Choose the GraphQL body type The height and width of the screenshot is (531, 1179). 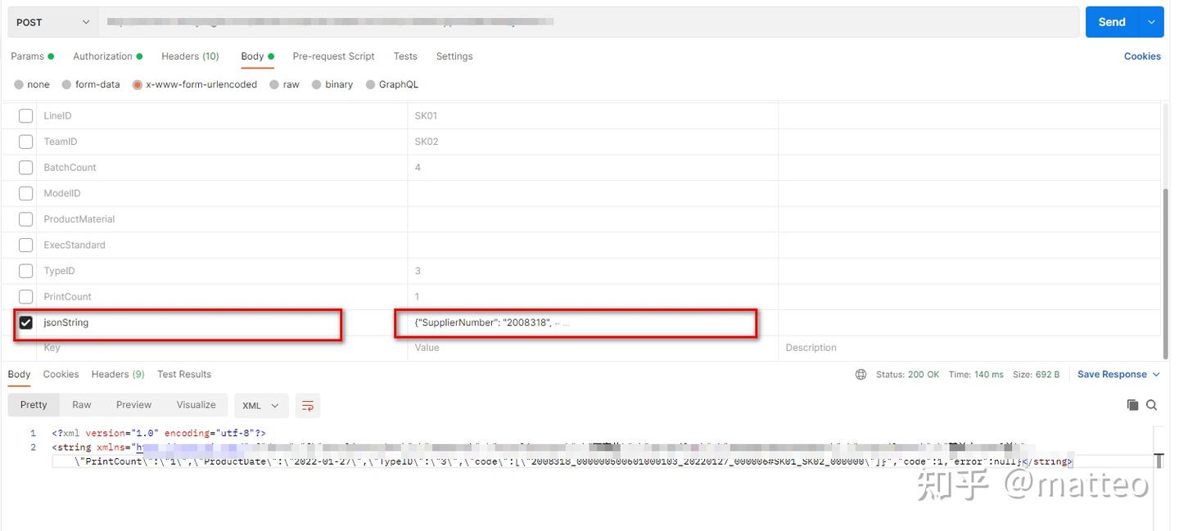368,83
